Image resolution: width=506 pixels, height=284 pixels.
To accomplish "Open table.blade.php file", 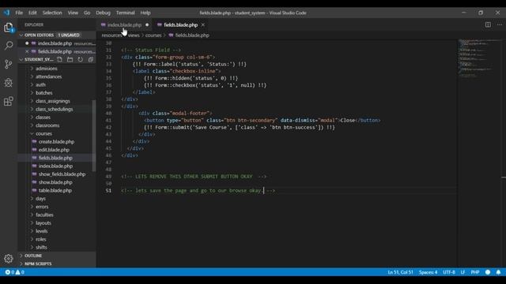I will [55, 191].
